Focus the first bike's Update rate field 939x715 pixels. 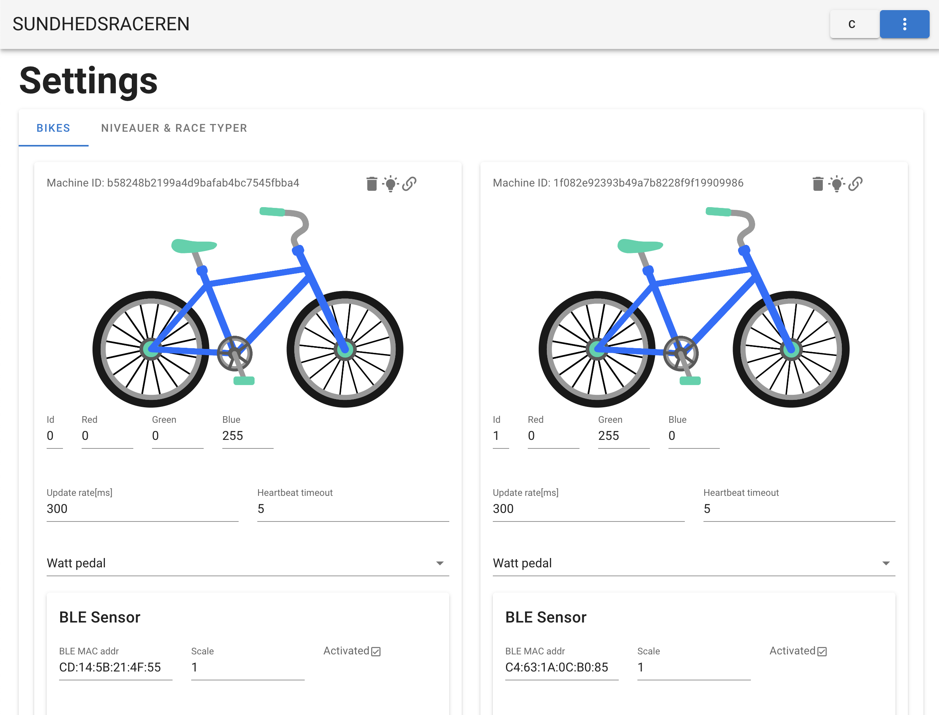(142, 509)
